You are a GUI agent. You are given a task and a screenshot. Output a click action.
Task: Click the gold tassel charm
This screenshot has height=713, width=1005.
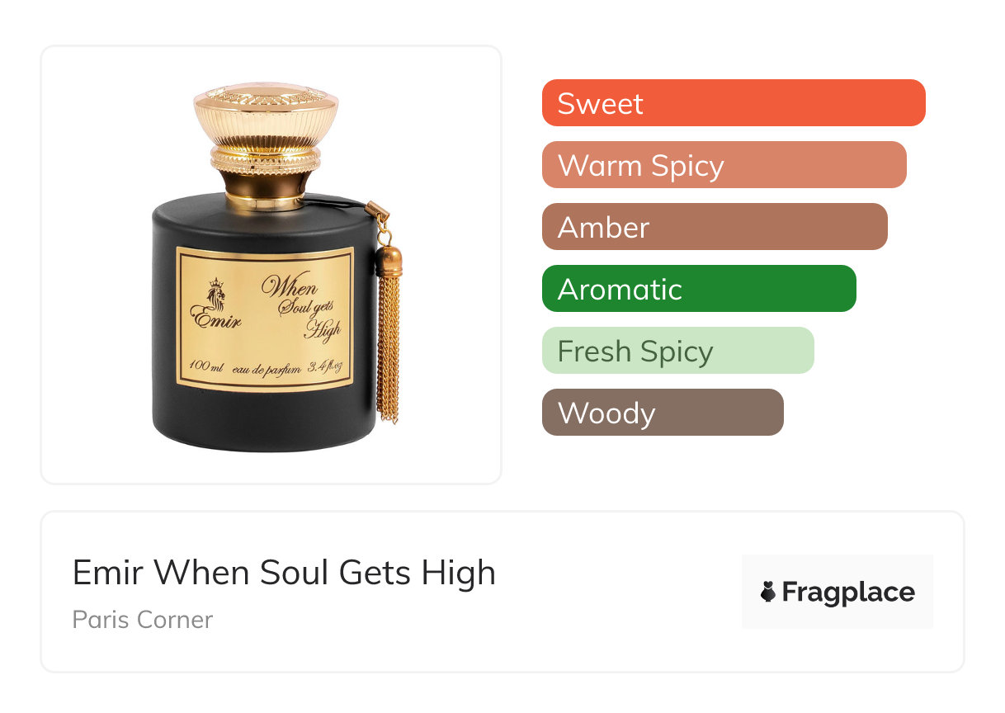(386, 314)
